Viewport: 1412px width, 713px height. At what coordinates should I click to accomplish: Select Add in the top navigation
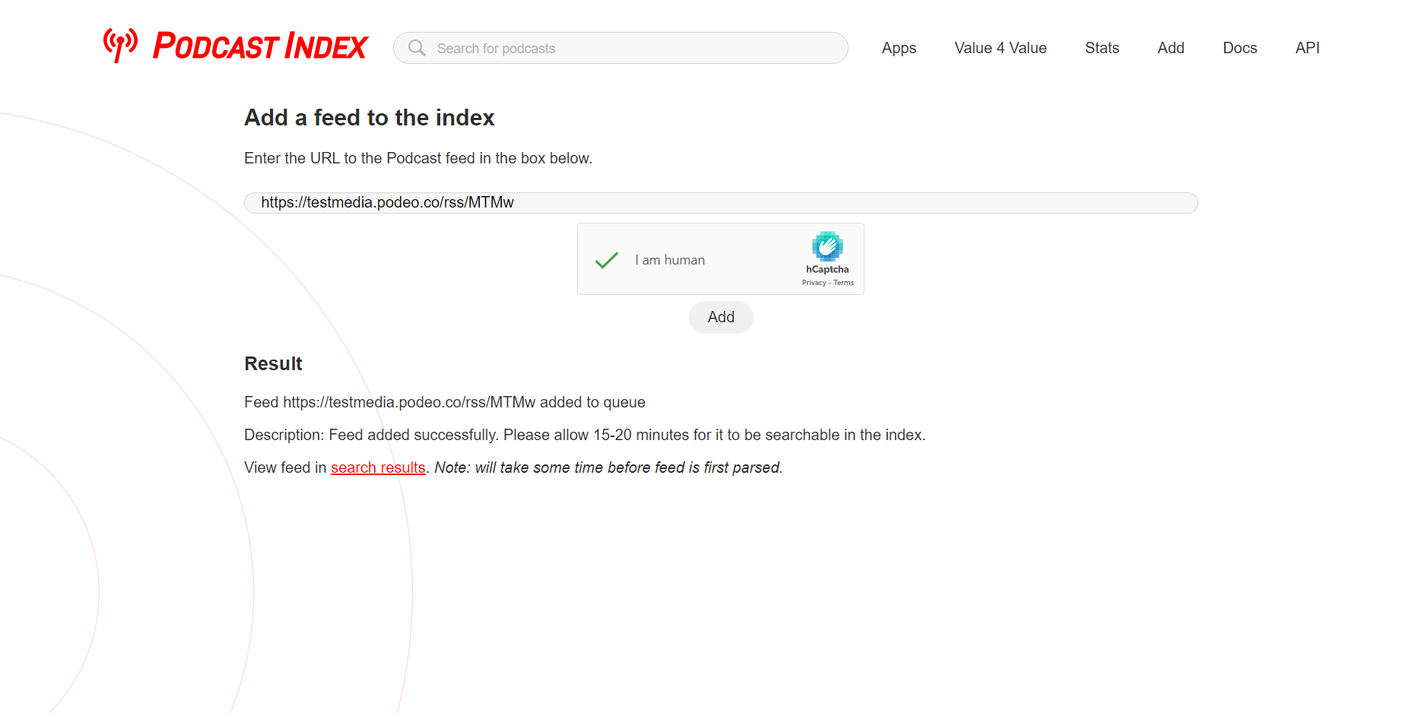[x=1171, y=48]
